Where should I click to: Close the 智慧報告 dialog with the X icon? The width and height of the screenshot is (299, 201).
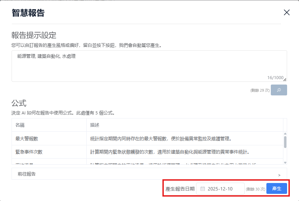pos(286,13)
